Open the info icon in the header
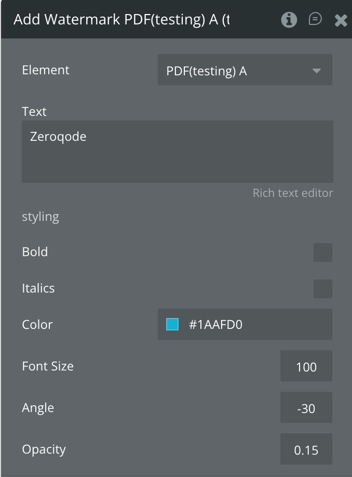The height and width of the screenshot is (477, 352). [289, 20]
